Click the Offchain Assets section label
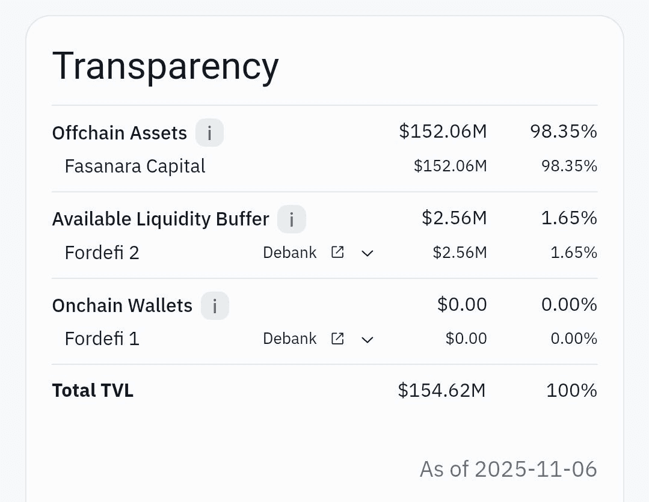 [119, 133]
